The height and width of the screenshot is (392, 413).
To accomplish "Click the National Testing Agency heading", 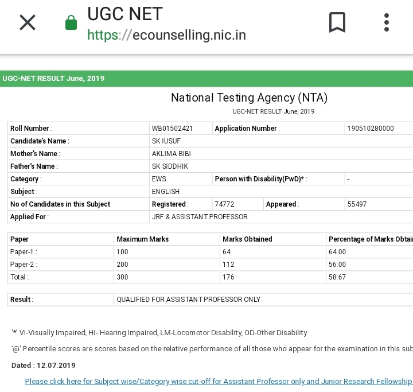I will [x=249, y=98].
